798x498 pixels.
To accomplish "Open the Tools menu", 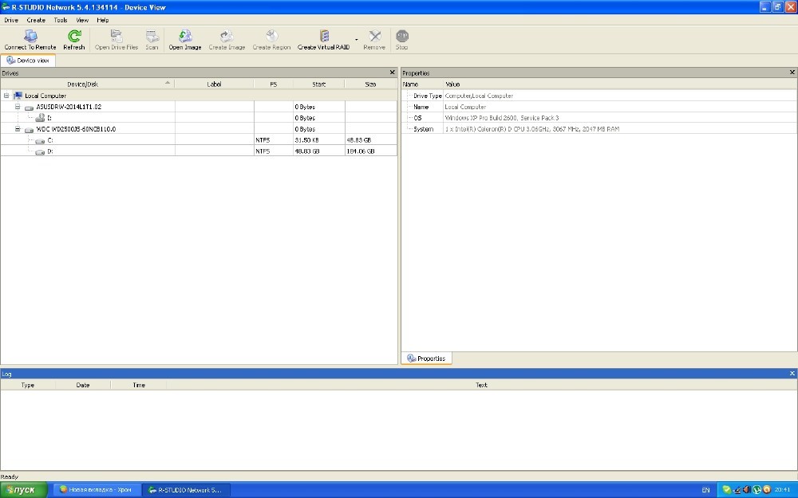I will coord(61,21).
